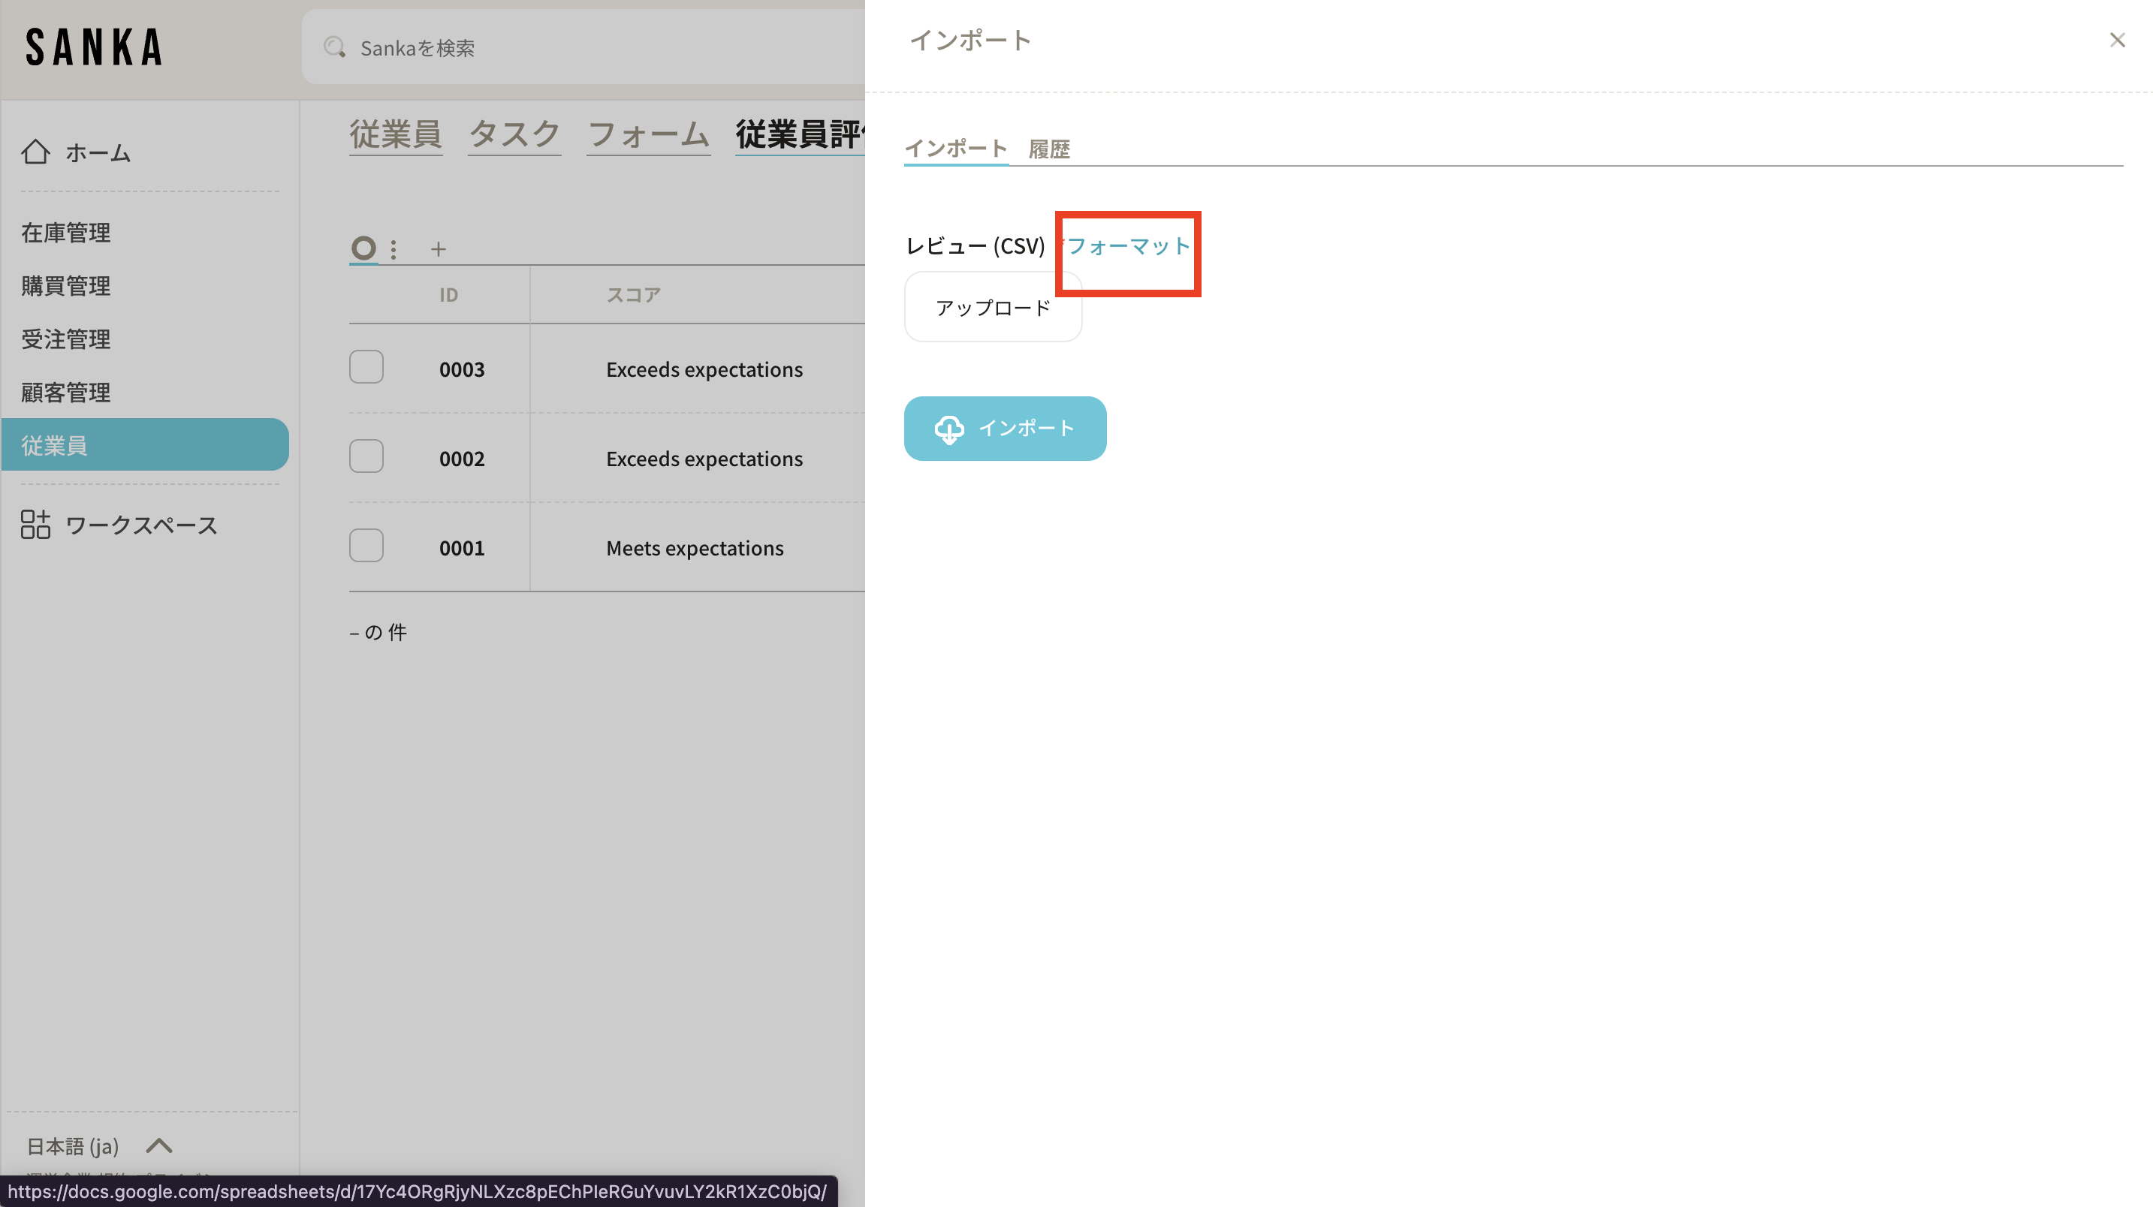Check the box for row 0003

(x=366, y=368)
